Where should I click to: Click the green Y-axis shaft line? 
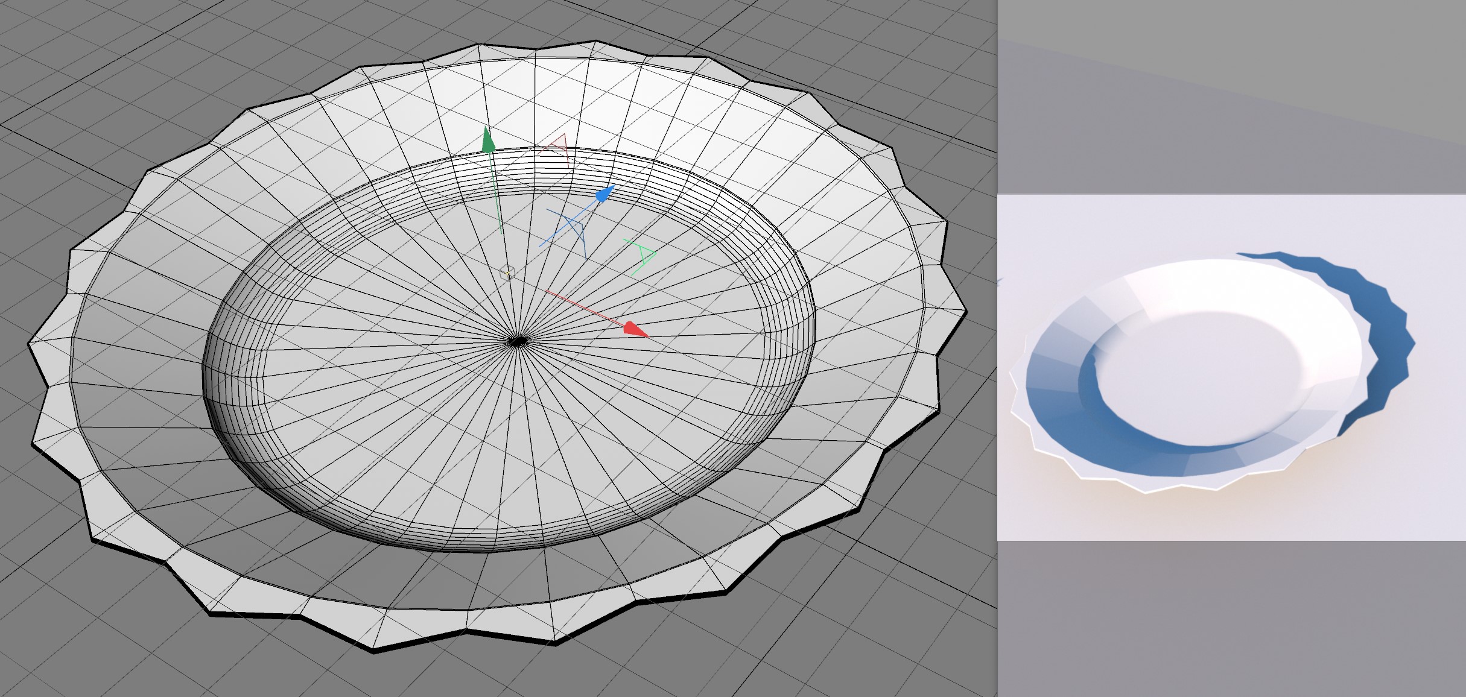pyautogui.click(x=496, y=193)
